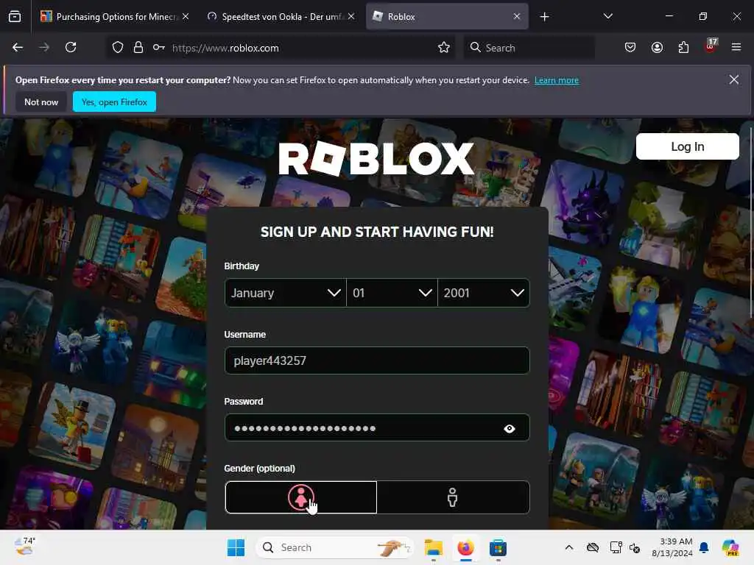
Task: Click the ROBLOX logo
Action: click(376, 159)
